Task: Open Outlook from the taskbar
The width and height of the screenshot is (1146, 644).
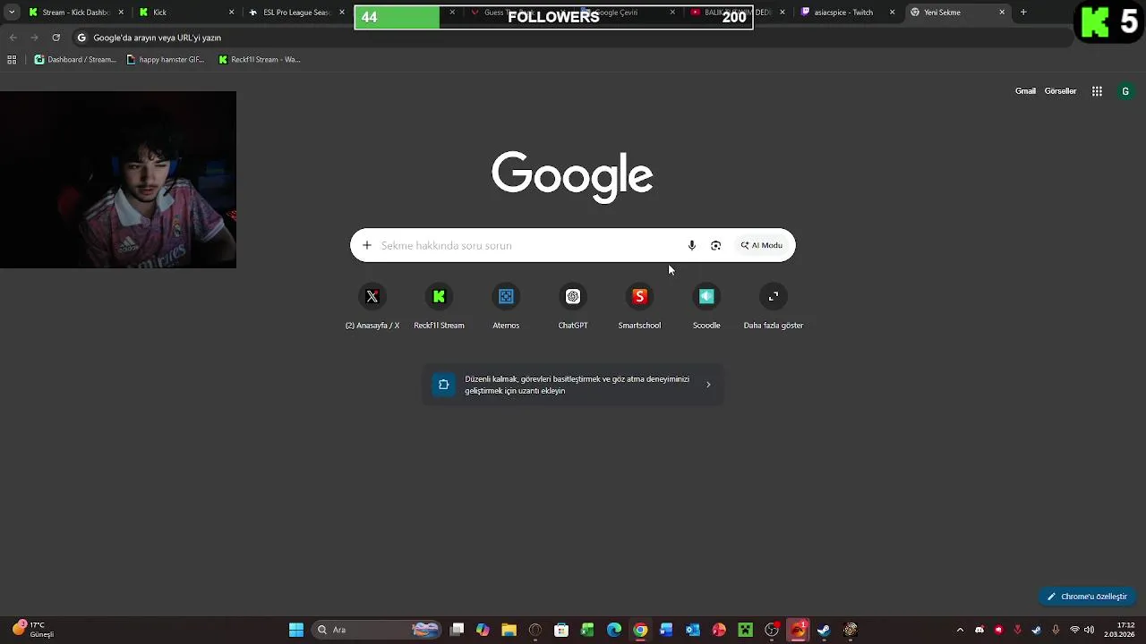Action: [x=692, y=630]
